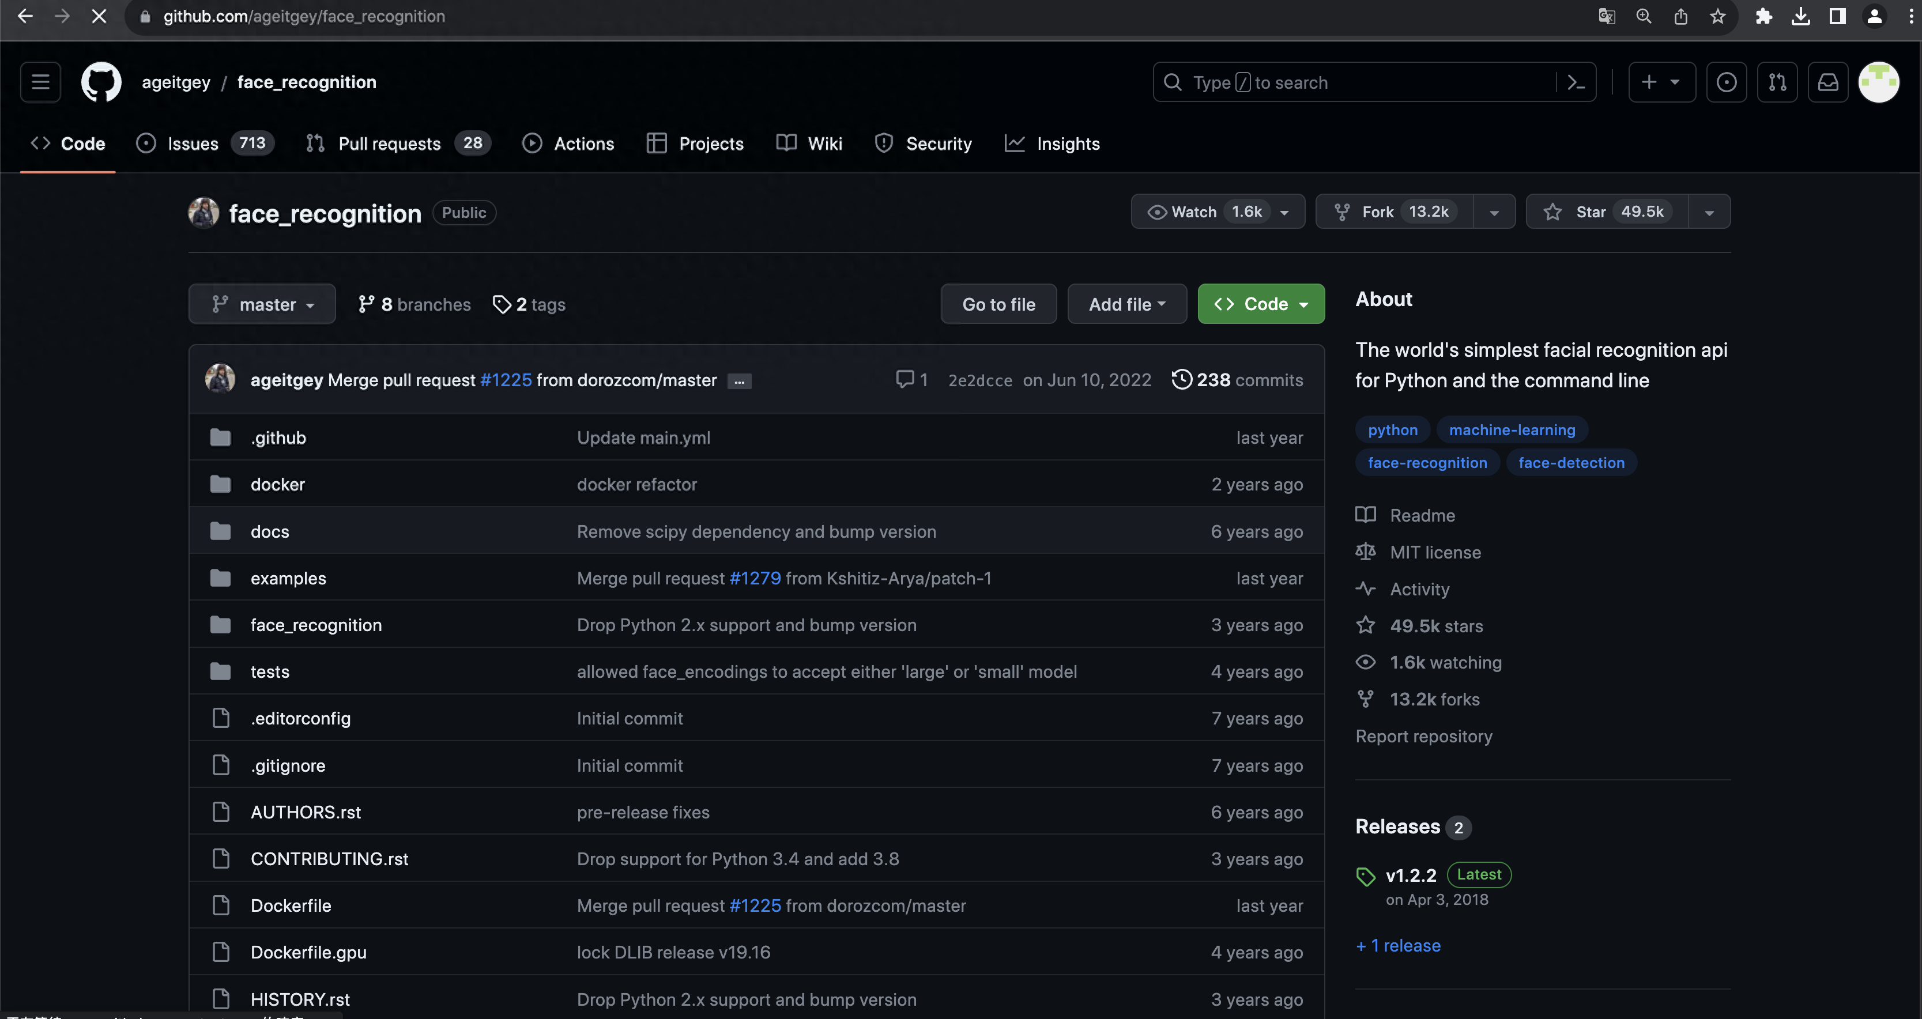Click the Go to file button
The height and width of the screenshot is (1019, 1922).
[998, 304]
